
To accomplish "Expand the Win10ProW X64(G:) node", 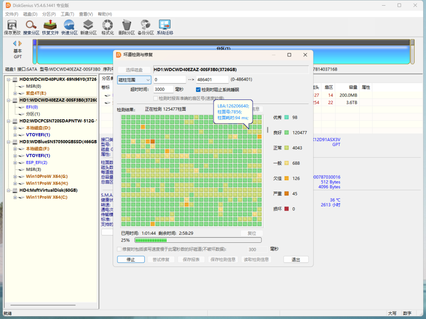I will click(x=15, y=177).
